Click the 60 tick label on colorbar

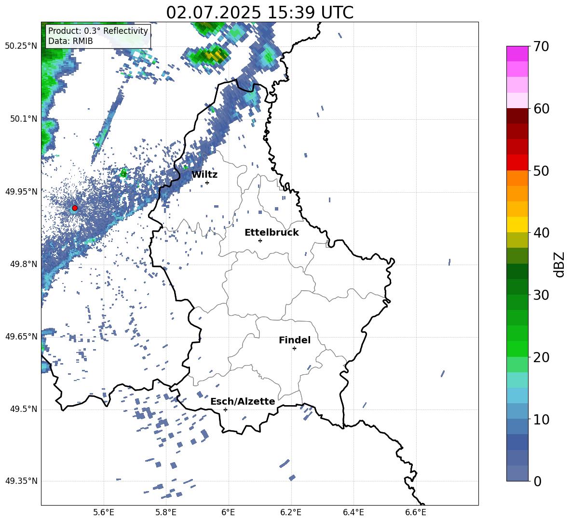(541, 109)
